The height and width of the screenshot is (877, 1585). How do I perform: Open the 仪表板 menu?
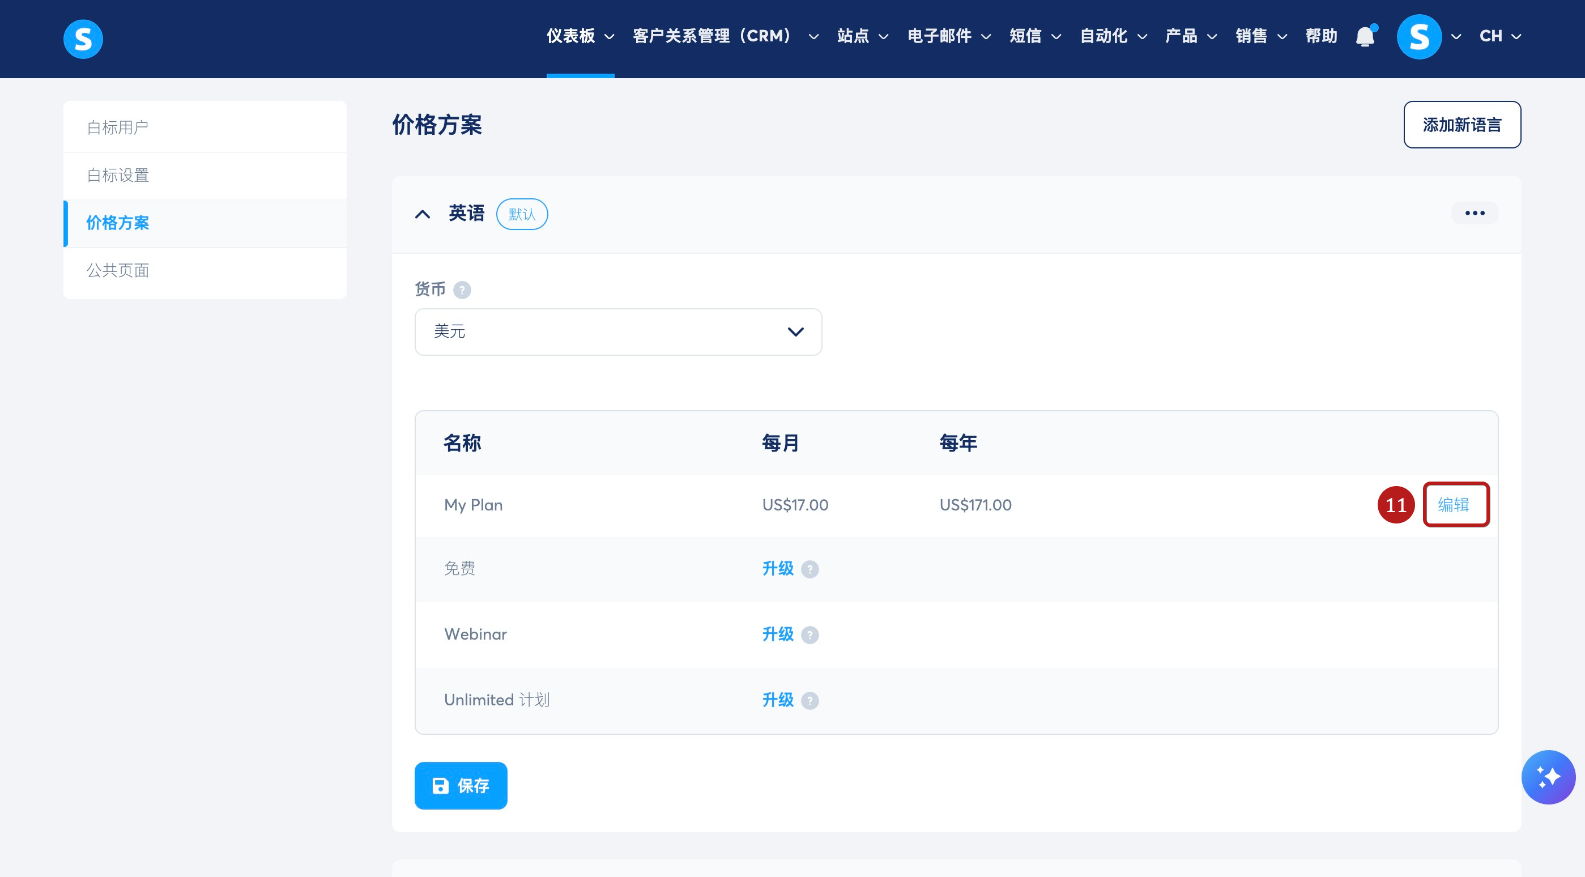click(x=580, y=36)
